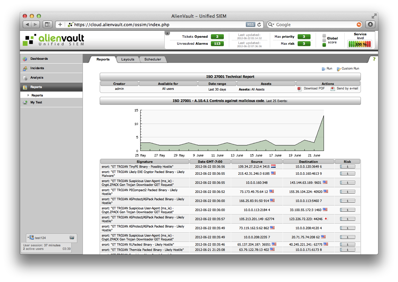This screenshot has width=398, height=282.
Task: Click source "73.173.49.75:64 12"
Action: [x=254, y=192]
